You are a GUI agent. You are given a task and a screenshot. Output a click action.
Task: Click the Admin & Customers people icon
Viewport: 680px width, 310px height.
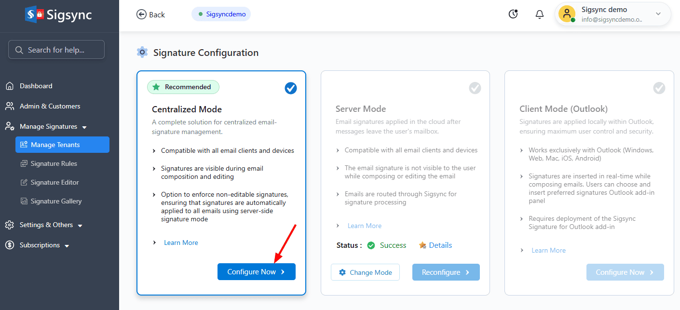(9, 106)
